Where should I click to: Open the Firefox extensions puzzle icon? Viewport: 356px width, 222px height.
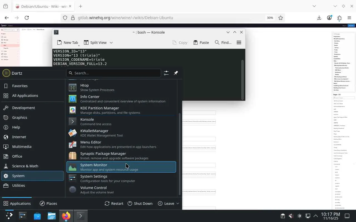(x=339, y=18)
